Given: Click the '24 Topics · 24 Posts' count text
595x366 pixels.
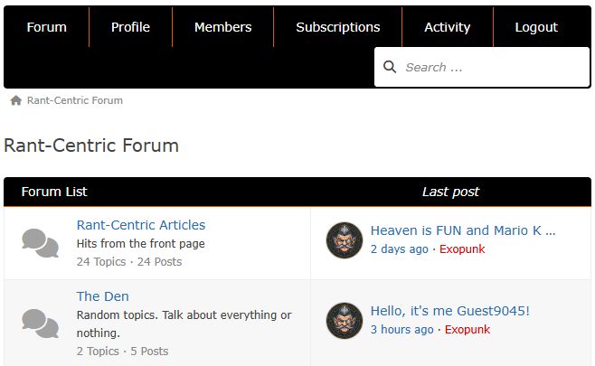Looking at the screenshot, I should click(x=129, y=262).
